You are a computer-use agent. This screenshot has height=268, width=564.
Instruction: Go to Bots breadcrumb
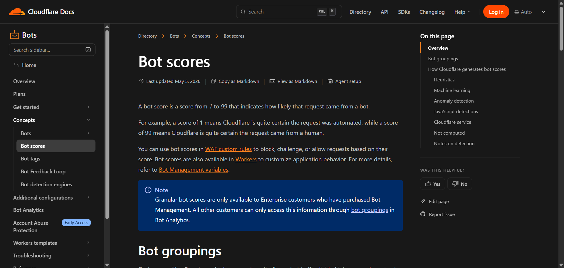tap(174, 36)
